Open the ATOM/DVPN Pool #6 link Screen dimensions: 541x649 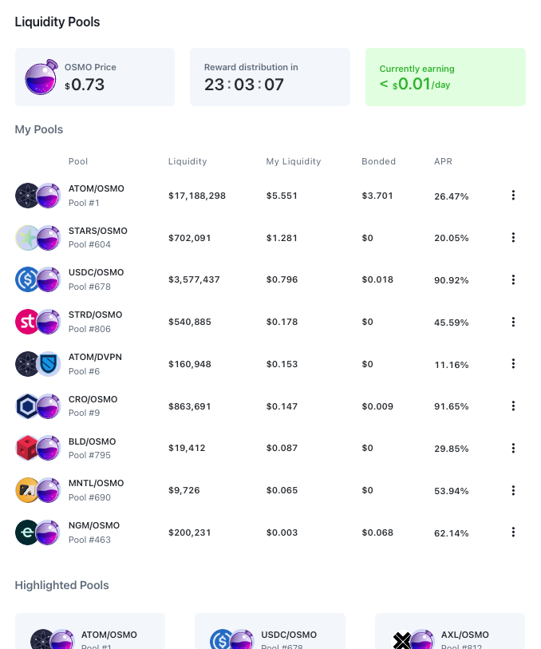pos(95,364)
